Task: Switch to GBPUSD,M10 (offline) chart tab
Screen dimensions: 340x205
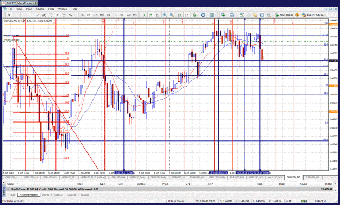Action: [93, 177]
